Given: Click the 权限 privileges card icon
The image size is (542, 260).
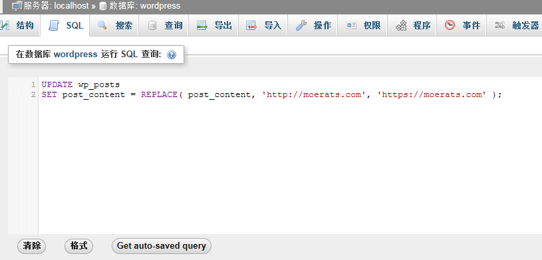Looking at the screenshot, I should [351, 25].
